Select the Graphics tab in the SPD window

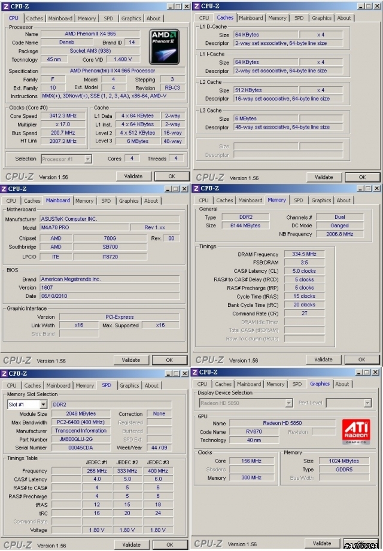point(129,385)
